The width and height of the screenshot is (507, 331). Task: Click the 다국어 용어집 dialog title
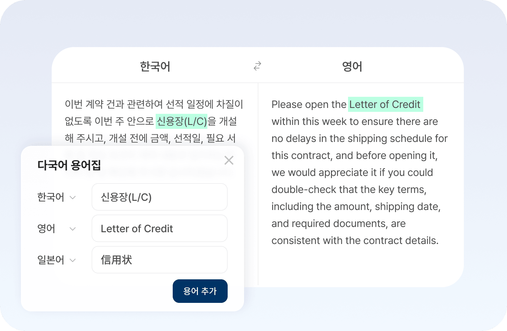click(x=69, y=165)
